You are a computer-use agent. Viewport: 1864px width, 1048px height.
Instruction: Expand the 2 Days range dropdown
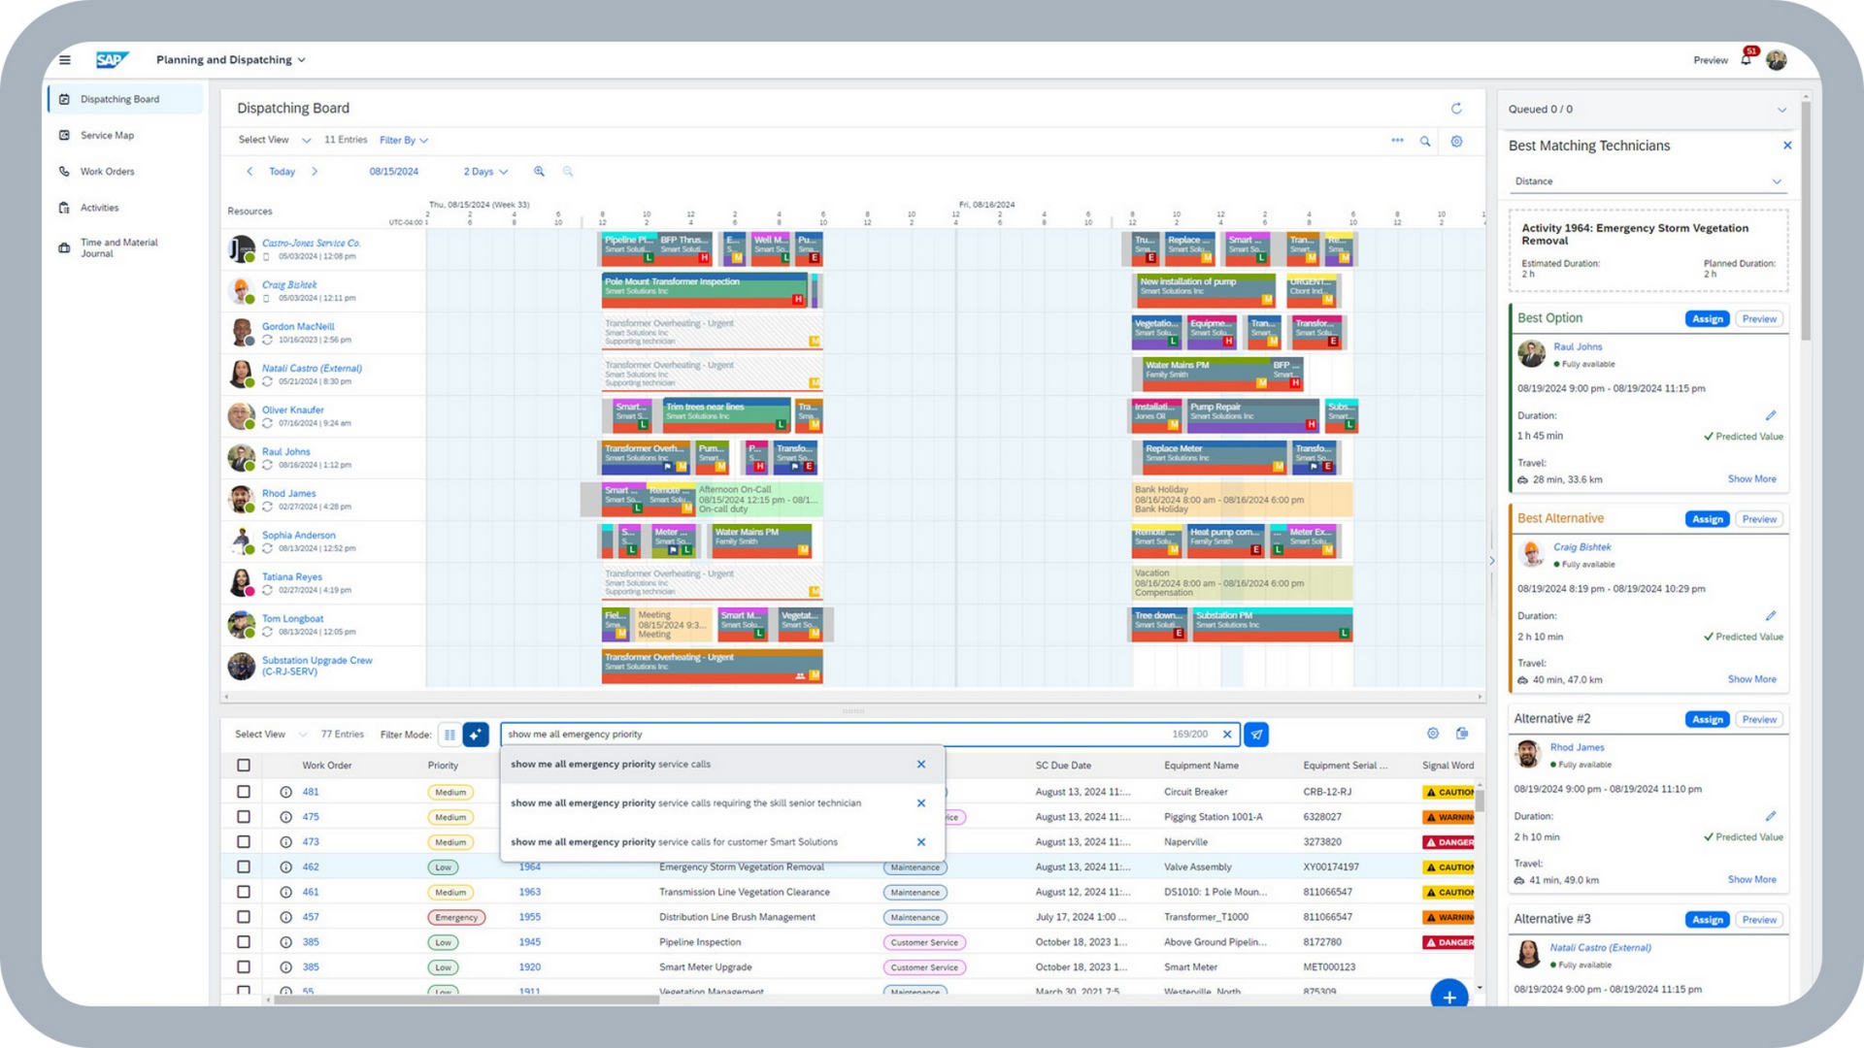point(485,172)
